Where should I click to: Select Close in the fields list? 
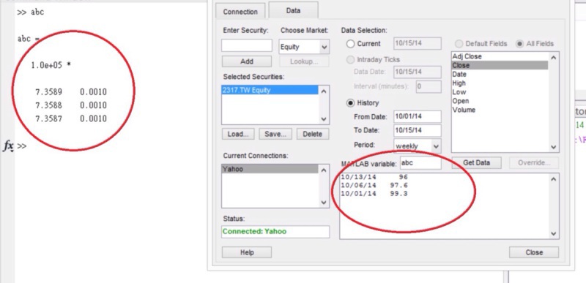500,65
